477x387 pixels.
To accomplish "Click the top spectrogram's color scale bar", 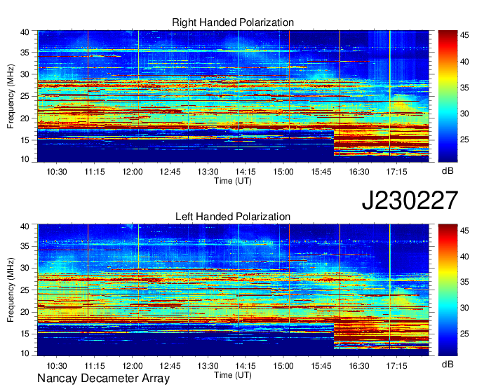I will click(x=448, y=96).
